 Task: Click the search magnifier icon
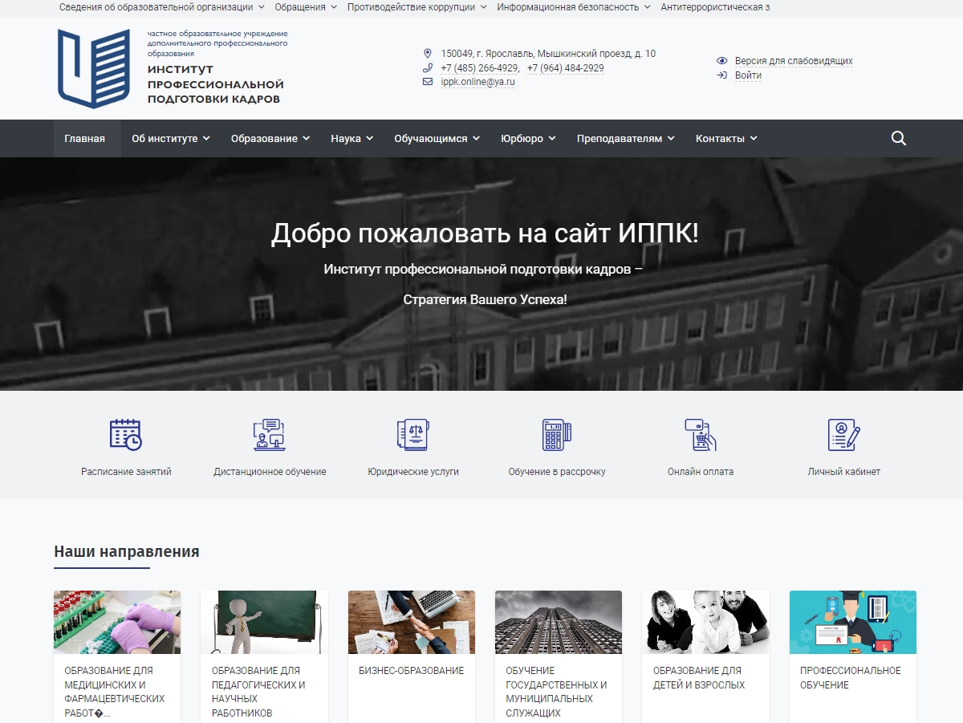[899, 138]
